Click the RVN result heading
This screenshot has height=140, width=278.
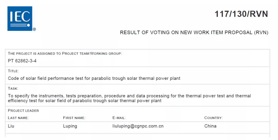pos(194,33)
